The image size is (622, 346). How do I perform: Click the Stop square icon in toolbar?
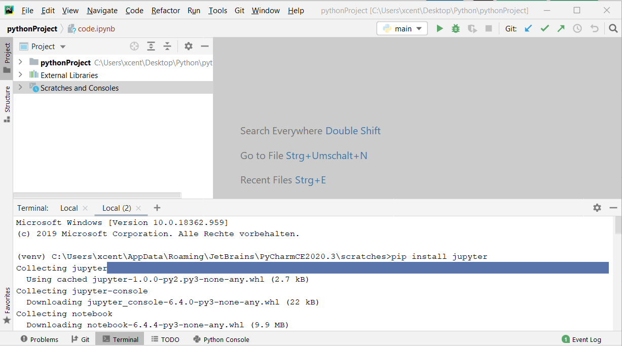pos(489,29)
